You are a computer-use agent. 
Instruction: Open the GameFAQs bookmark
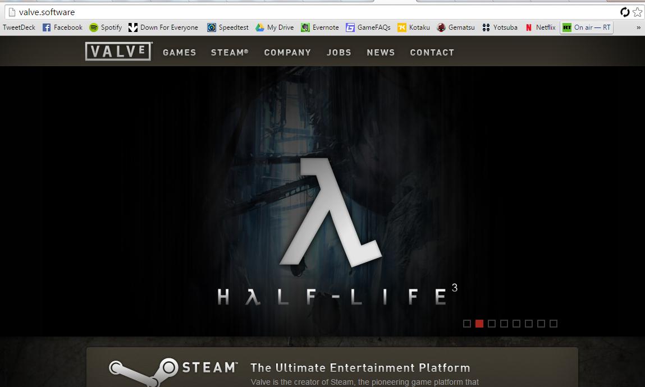(368, 27)
